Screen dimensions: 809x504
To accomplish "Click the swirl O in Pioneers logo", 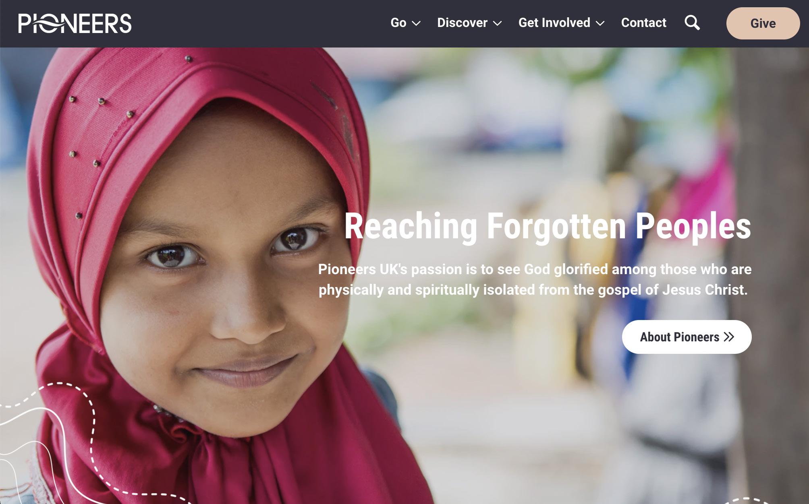I will pos(48,23).
